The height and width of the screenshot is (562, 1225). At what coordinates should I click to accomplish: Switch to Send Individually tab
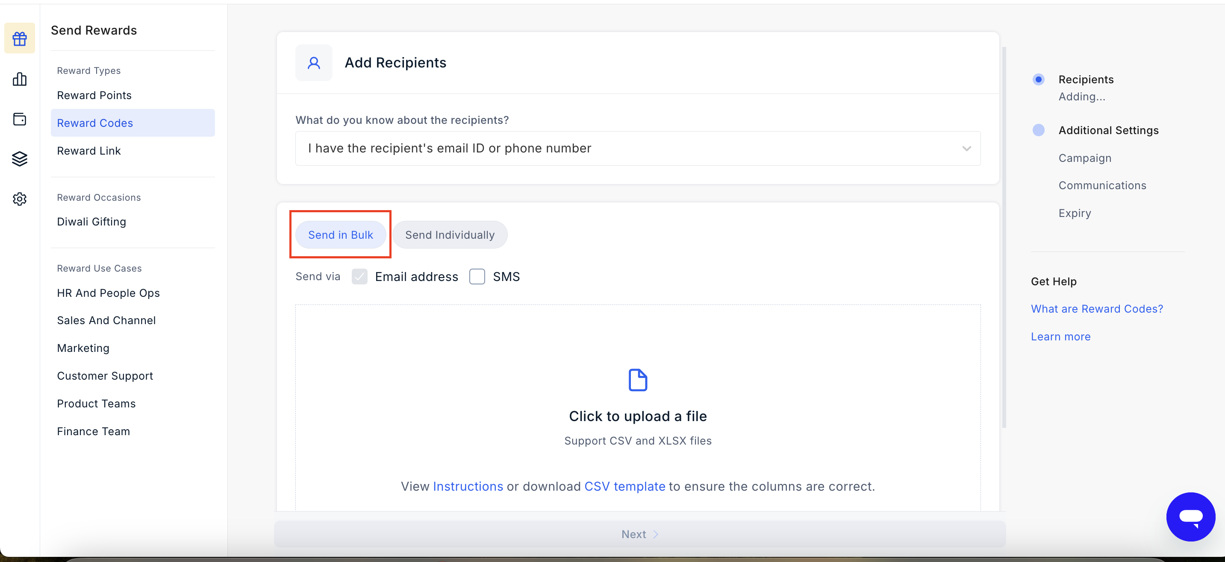(x=450, y=235)
